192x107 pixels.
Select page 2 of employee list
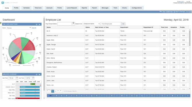pyautogui.click(x=55, y=91)
